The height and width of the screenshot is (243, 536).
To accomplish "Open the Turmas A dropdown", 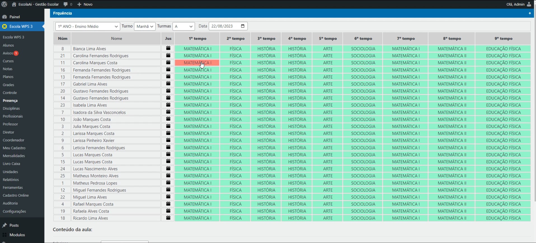I will tap(184, 26).
